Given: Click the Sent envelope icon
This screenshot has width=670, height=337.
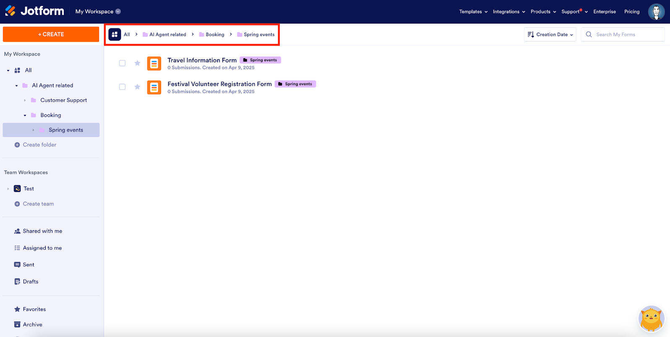Looking at the screenshot, I should tap(17, 264).
